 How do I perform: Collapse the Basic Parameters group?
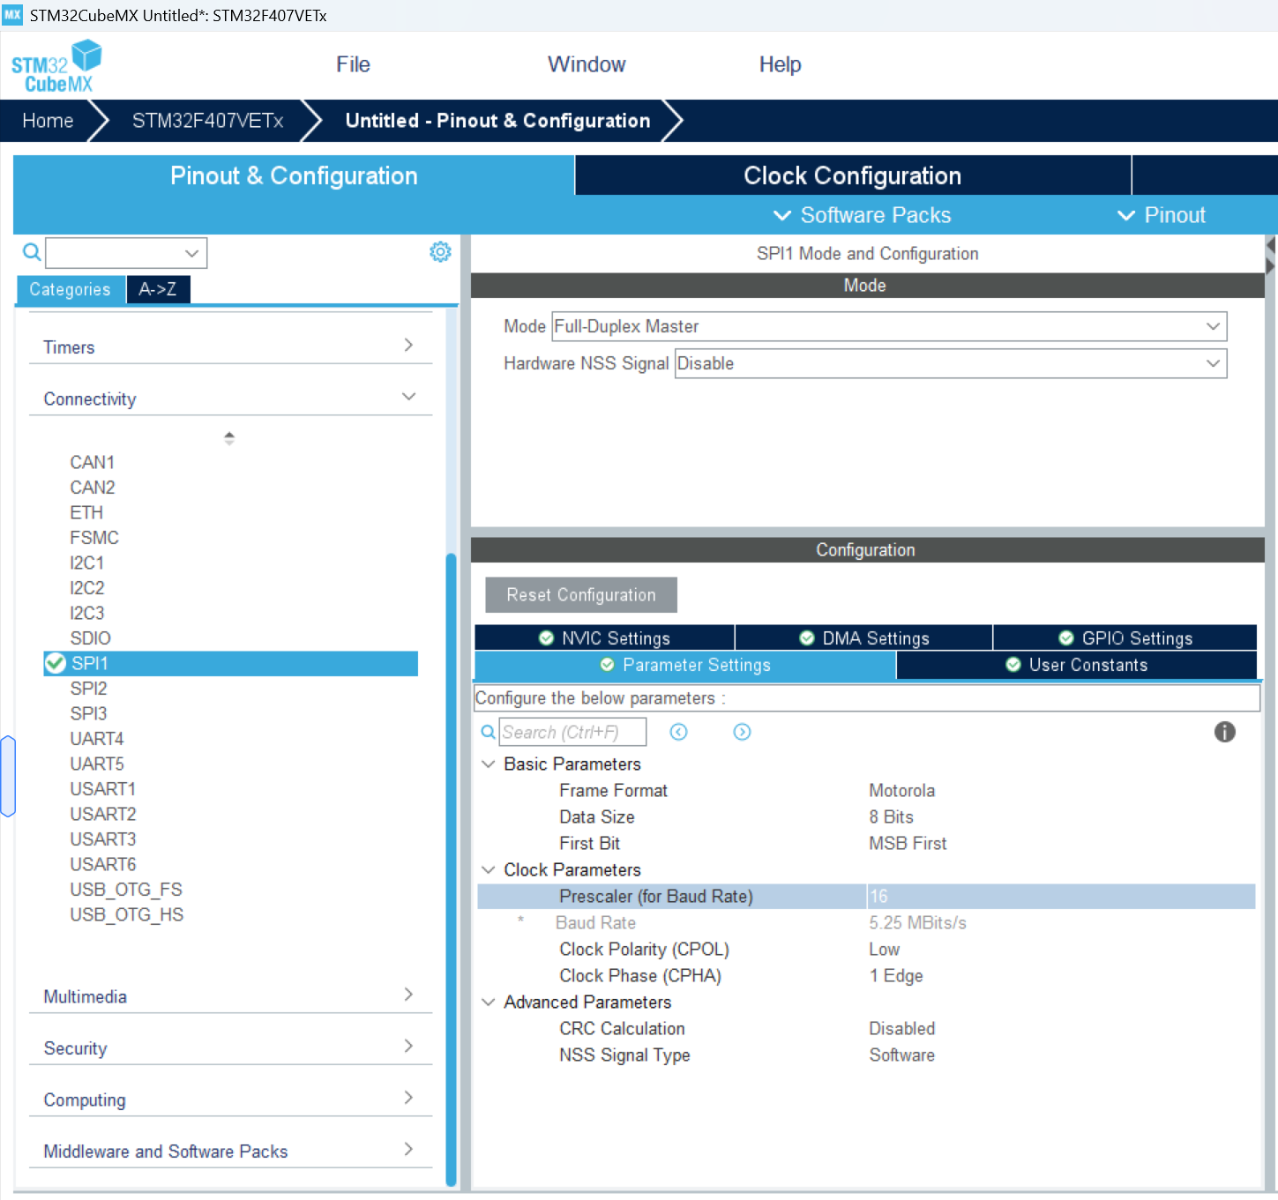click(x=488, y=764)
